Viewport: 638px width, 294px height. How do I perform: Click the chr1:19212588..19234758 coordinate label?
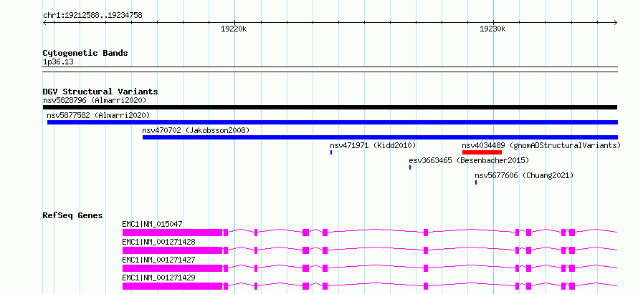tap(92, 16)
